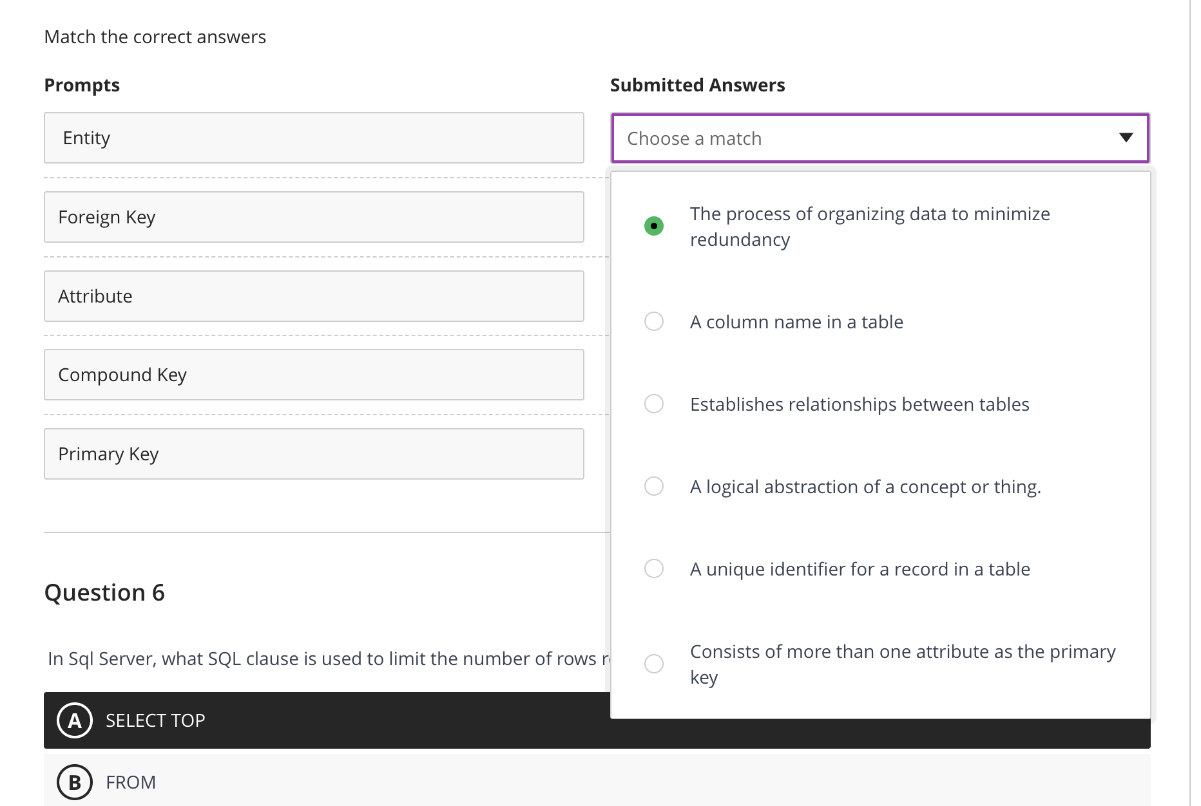Click the 'Question 6' heading
Viewport: 1201px width, 806px height.
[104, 592]
